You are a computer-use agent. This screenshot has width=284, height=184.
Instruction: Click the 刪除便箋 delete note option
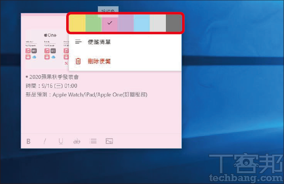[125, 61]
